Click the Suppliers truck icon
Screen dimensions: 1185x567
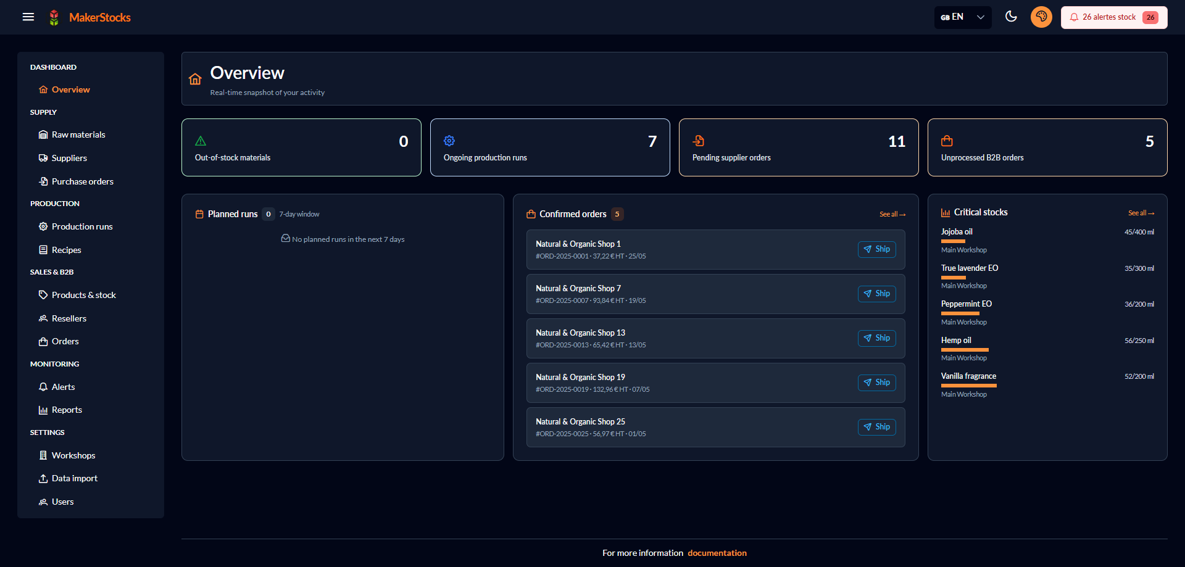click(x=43, y=158)
